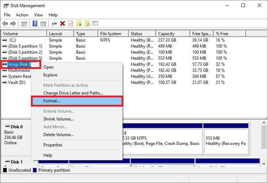The width and height of the screenshot is (268, 183).
Task: Click the black Unallocated legend swatch
Action: pos(5,170)
